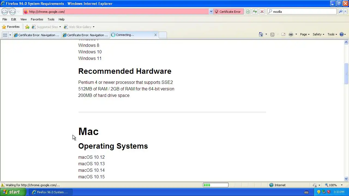Switch to first Certificate Error tab

coord(37,35)
